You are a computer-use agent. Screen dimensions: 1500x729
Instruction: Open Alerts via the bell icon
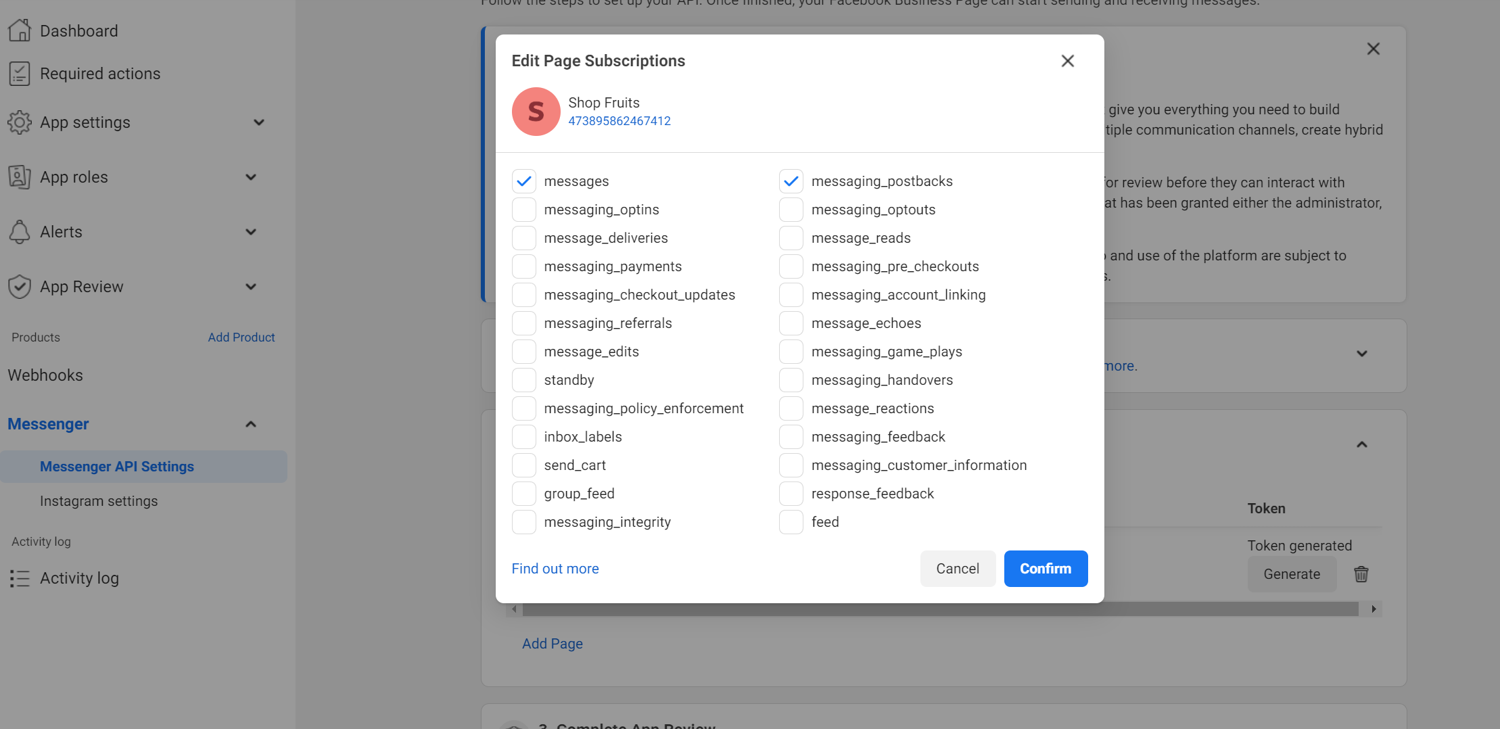tap(20, 231)
